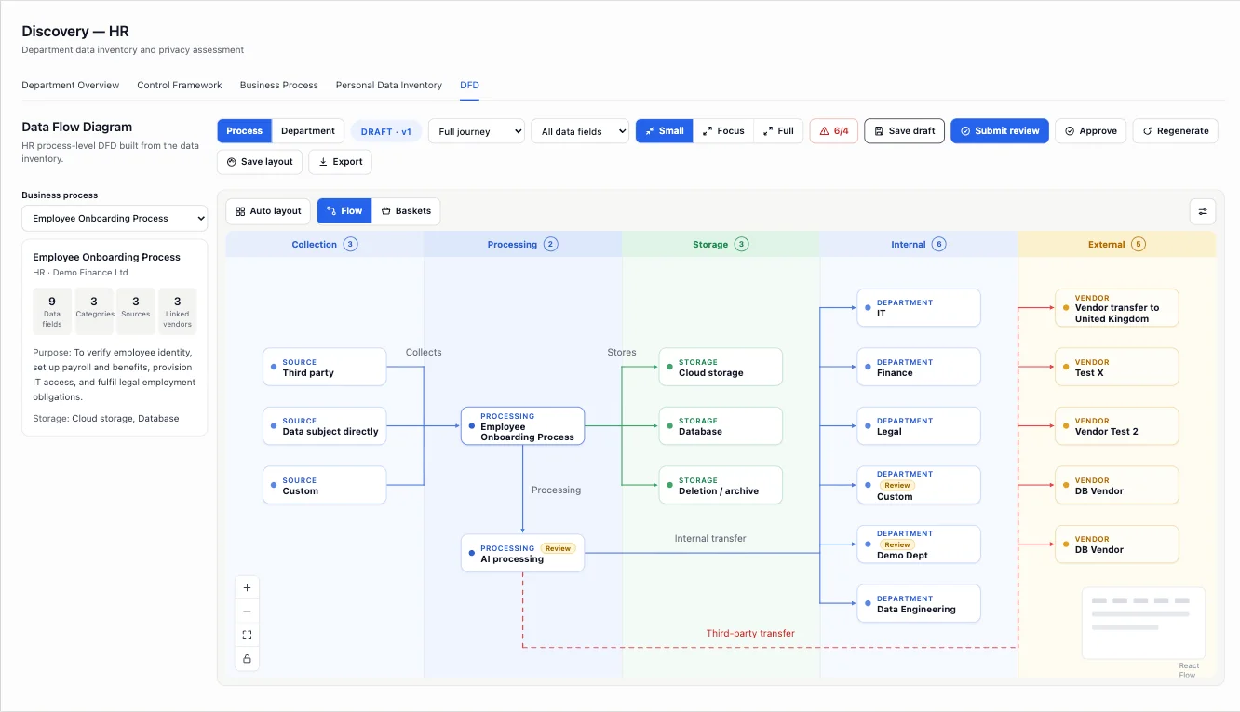Open the Personal Data Inventory tab
Image resolution: width=1240 pixels, height=712 pixels.
click(389, 85)
